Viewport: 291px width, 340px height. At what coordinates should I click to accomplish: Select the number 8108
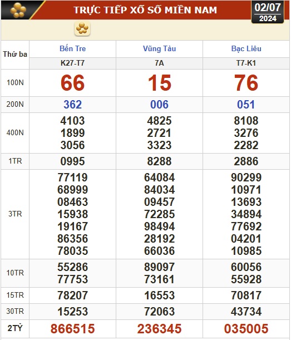pos(246,121)
